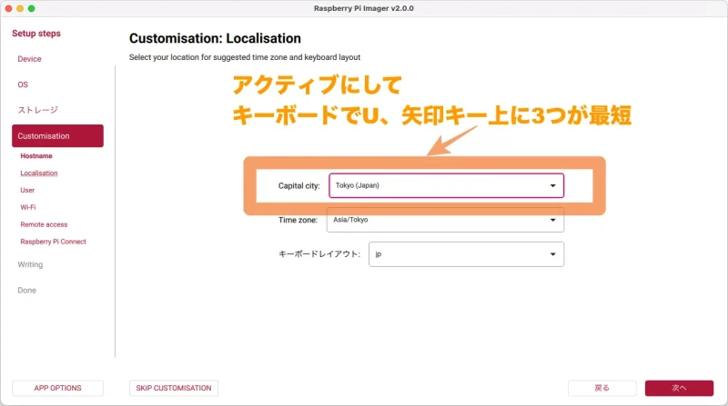Image resolution: width=728 pixels, height=406 pixels.
Task: Click SKIP CUSTOMISATION button
Action: [174, 388]
